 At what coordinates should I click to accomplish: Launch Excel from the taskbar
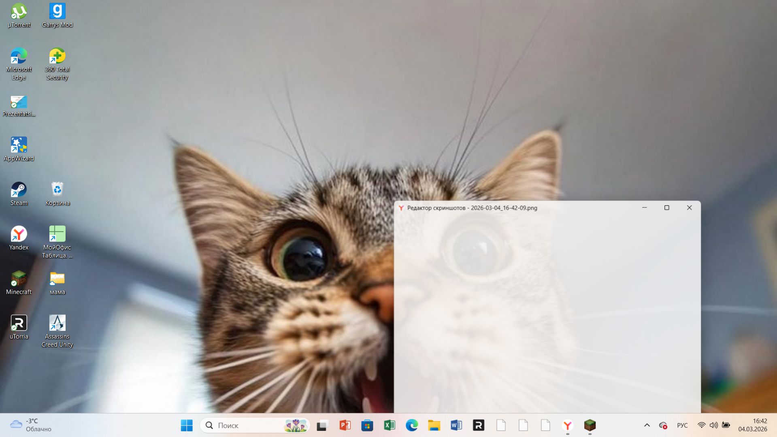point(390,425)
